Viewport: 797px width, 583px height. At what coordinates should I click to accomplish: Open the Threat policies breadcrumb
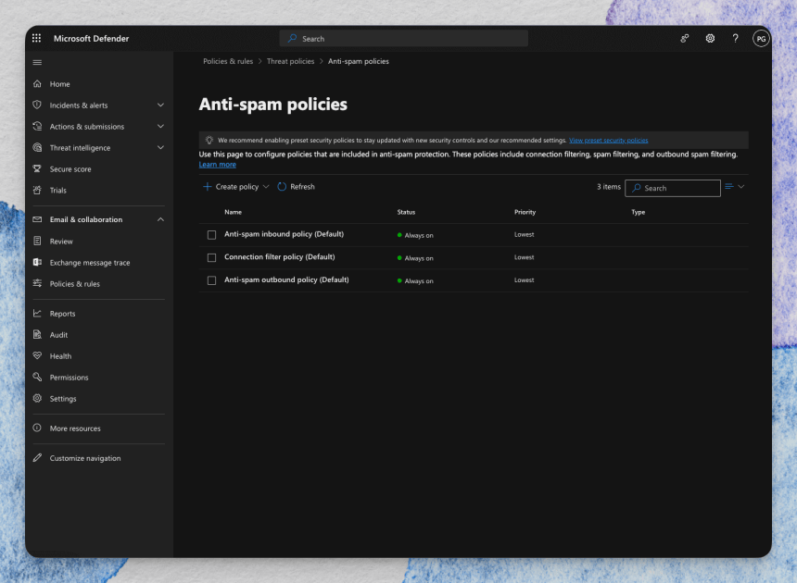[x=290, y=61]
